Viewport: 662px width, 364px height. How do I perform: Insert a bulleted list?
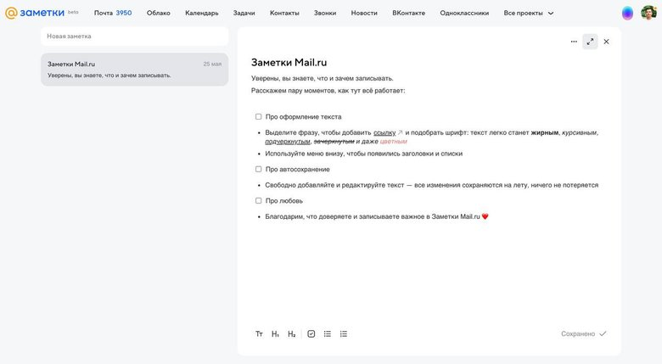[x=328, y=334]
